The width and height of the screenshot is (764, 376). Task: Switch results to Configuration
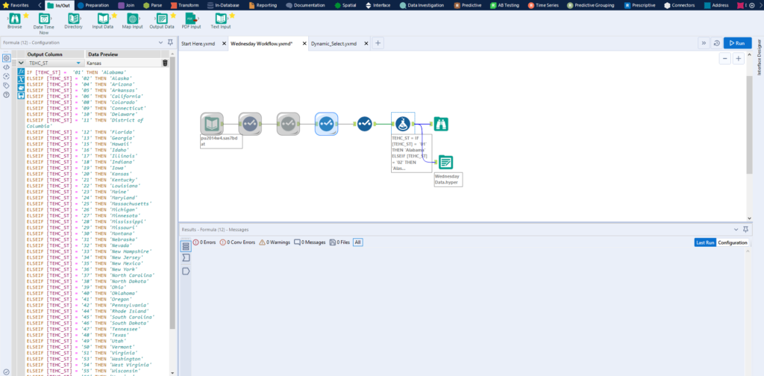(733, 242)
